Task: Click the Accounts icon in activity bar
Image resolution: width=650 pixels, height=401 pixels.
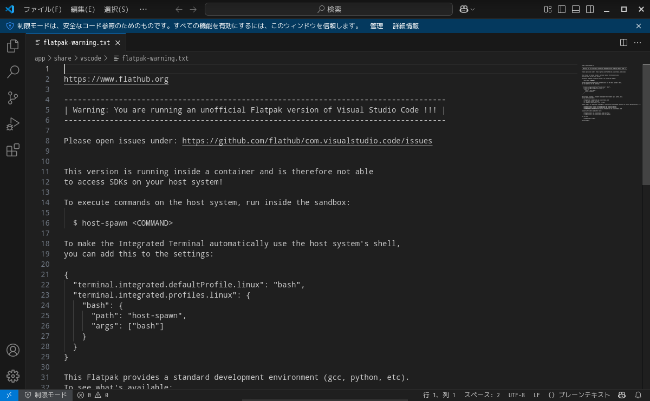Action: click(x=13, y=350)
